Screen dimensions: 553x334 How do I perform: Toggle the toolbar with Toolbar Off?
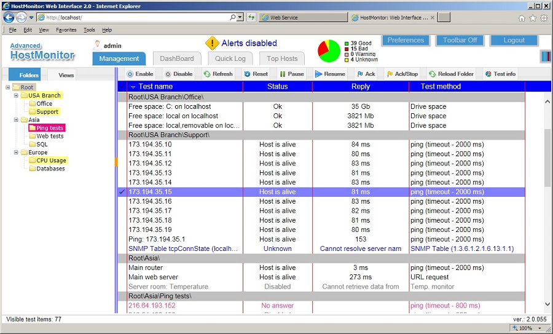[460, 40]
